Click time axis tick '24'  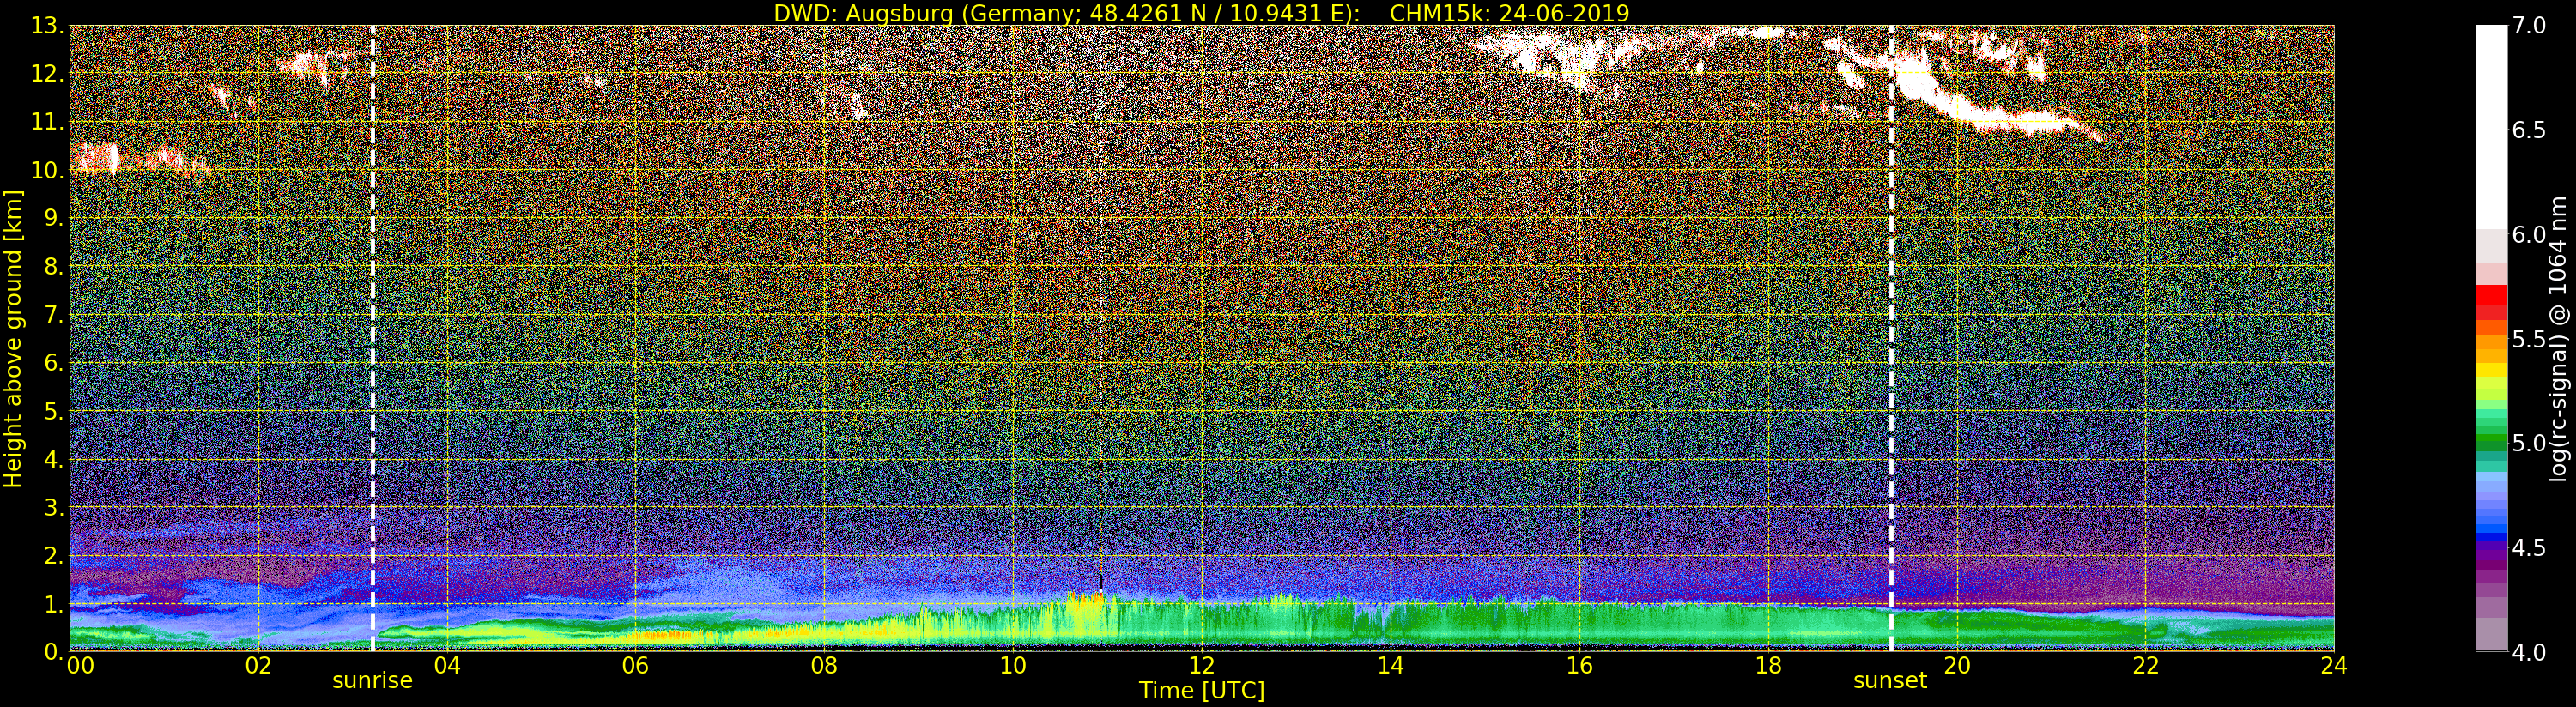(x=2334, y=665)
